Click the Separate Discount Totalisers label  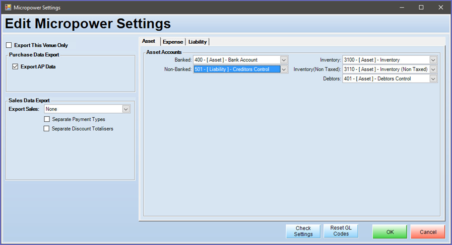pyautogui.click(x=83, y=129)
